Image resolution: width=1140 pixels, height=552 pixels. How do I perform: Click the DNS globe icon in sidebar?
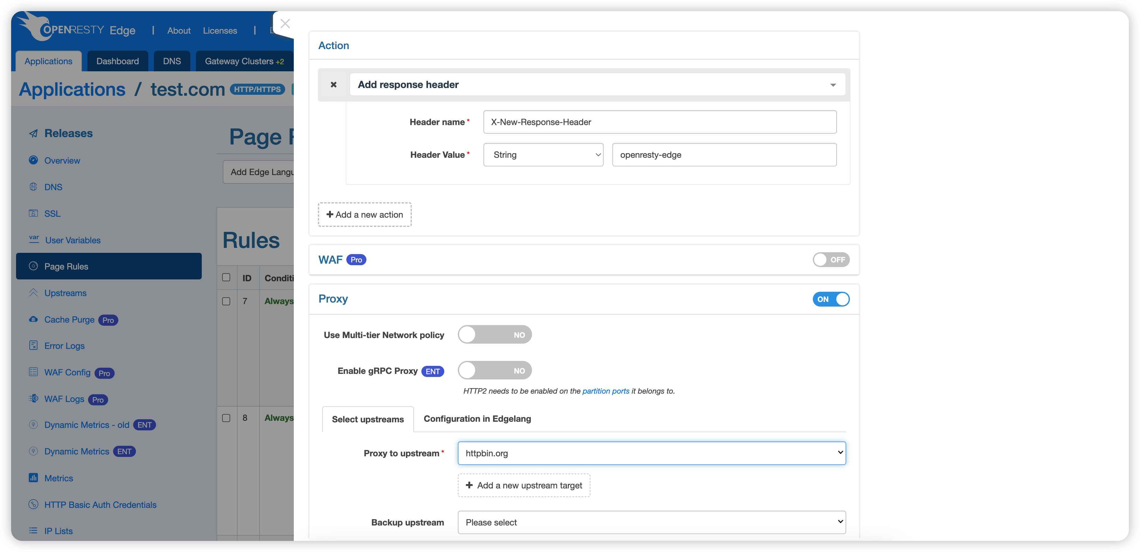click(x=33, y=187)
